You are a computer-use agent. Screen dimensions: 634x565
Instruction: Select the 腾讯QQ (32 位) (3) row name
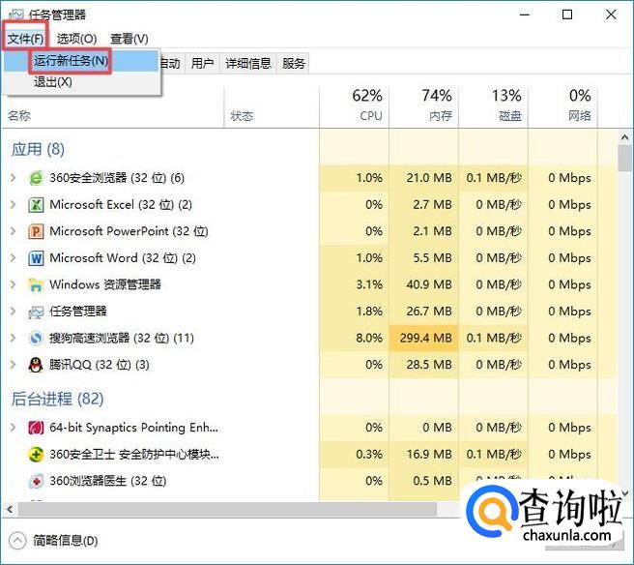pyautogui.click(x=99, y=365)
